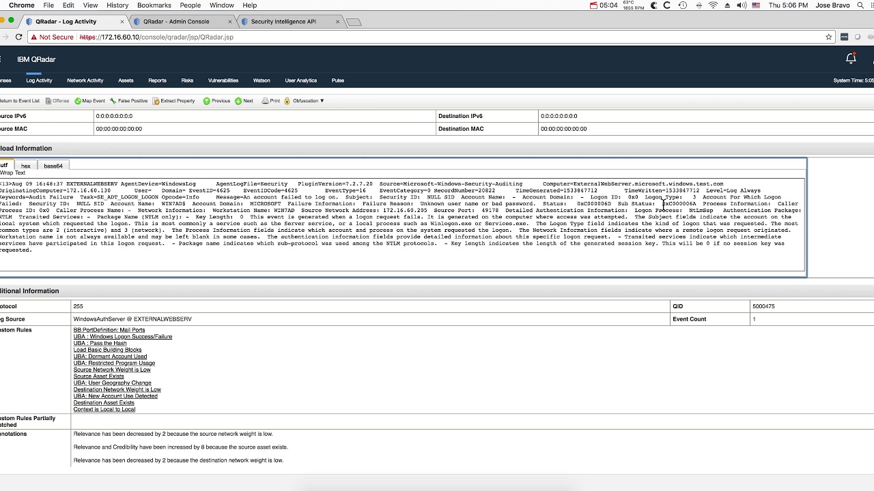Click the US flag input source icon

point(756,5)
